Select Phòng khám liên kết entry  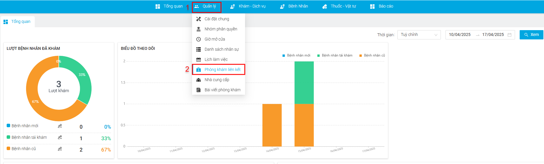click(x=218, y=70)
